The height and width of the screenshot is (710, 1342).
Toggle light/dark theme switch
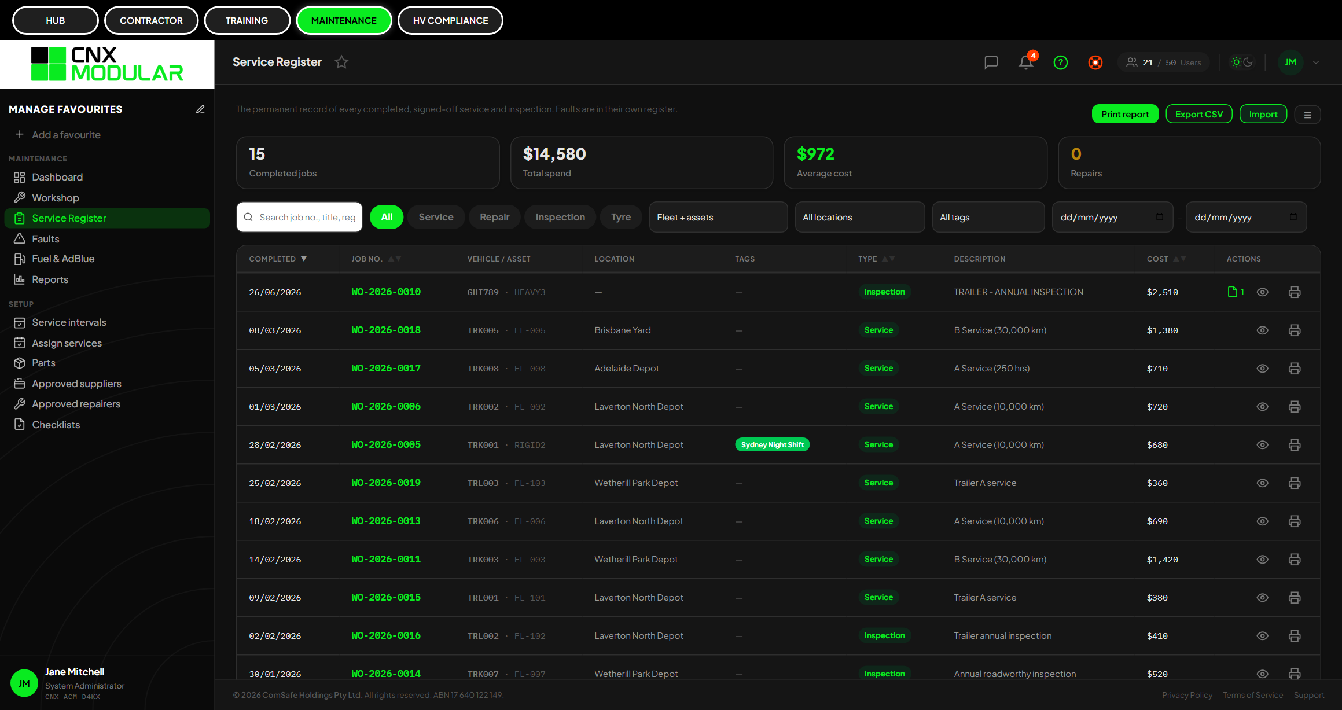[1242, 62]
